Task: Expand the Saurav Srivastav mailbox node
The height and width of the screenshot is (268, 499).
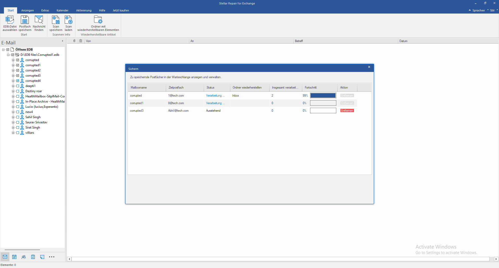Action: tap(13, 122)
